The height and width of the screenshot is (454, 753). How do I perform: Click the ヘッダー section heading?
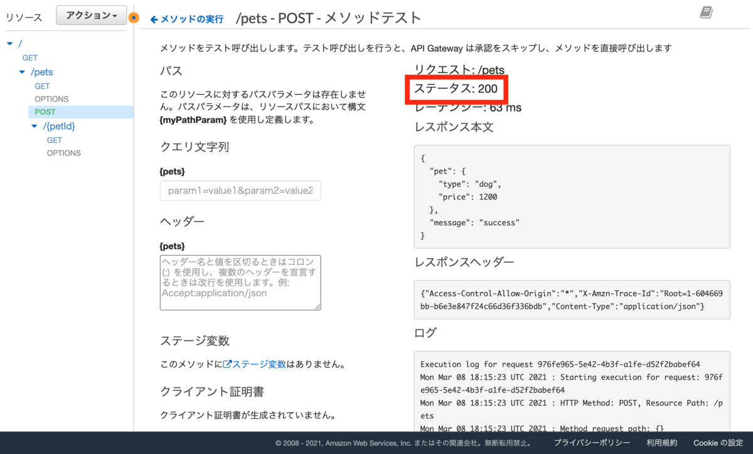coord(182,221)
